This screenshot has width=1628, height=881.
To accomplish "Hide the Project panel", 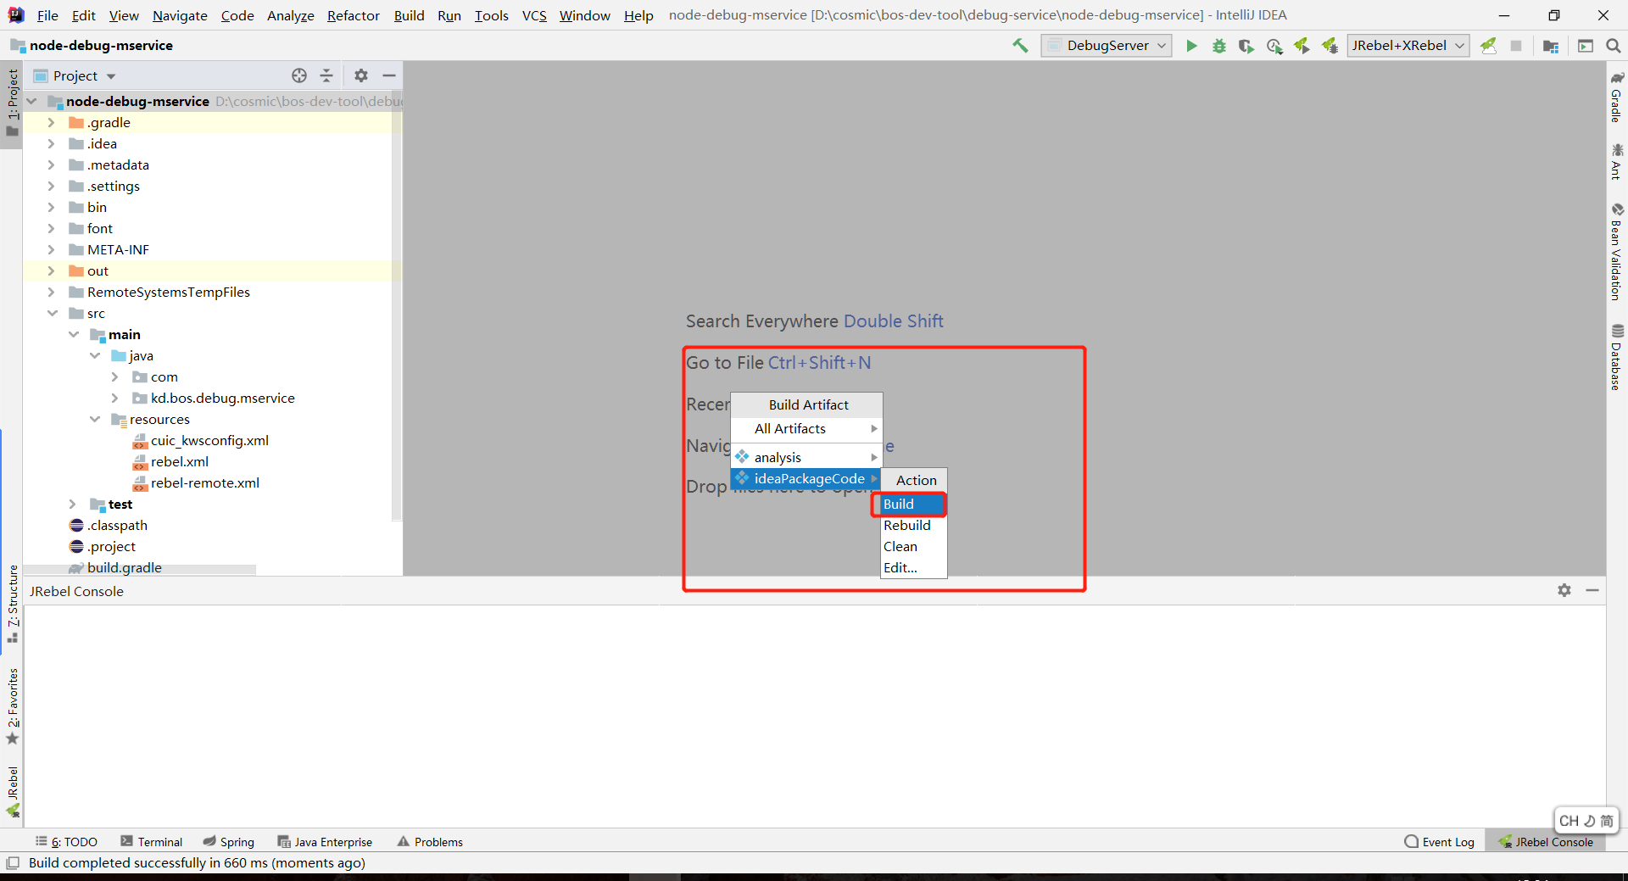I will click(389, 75).
